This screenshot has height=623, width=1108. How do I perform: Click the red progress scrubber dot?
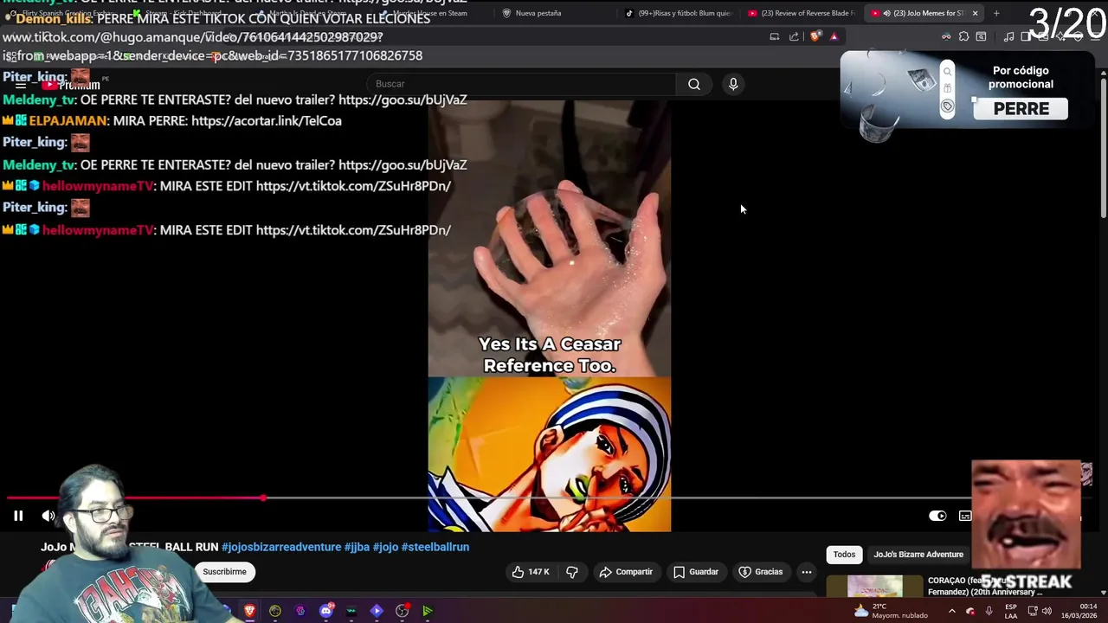tap(263, 498)
